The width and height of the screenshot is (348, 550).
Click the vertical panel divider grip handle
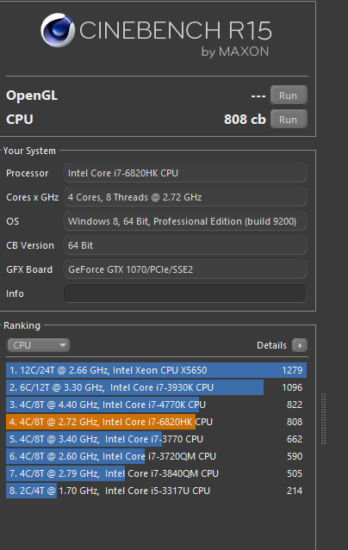323,418
